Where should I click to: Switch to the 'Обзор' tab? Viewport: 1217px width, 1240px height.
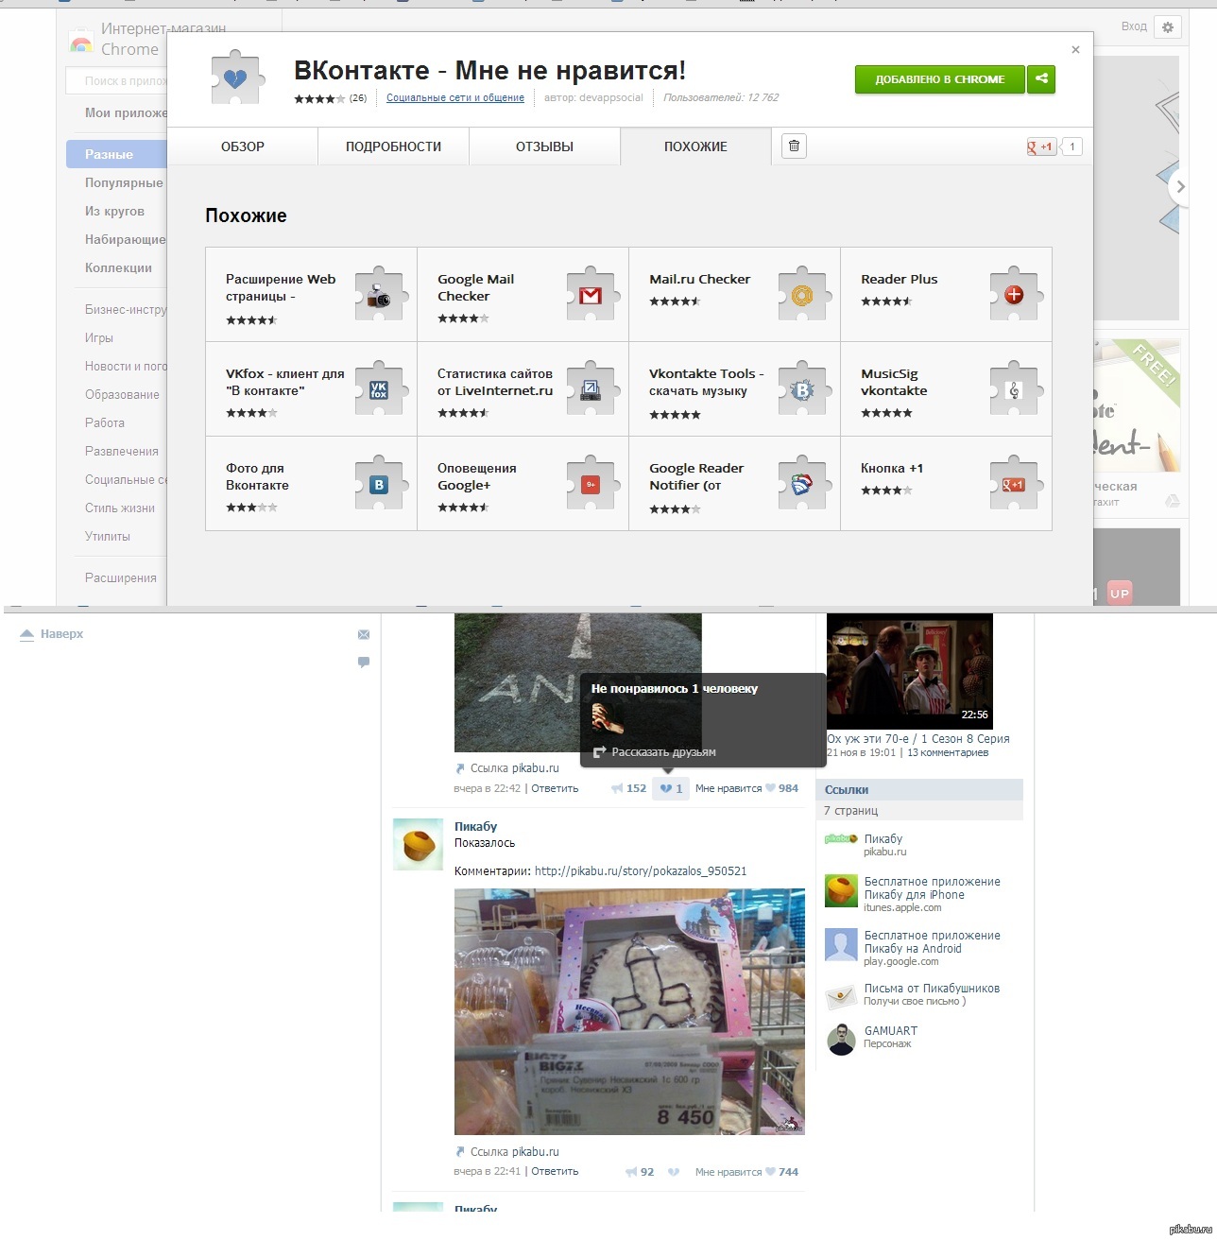pyautogui.click(x=243, y=146)
